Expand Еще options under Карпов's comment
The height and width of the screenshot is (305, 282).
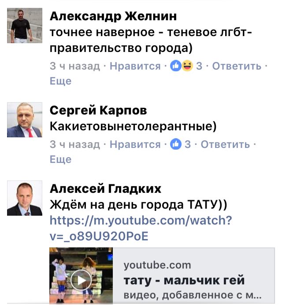tap(60, 159)
